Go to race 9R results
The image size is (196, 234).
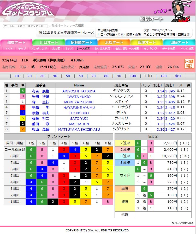click(x=119, y=76)
